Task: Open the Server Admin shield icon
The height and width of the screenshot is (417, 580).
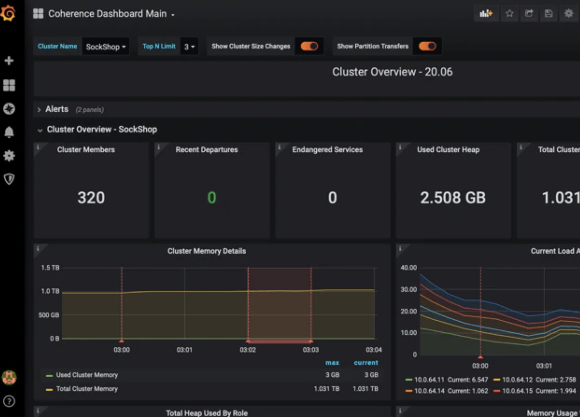Action: (9, 179)
